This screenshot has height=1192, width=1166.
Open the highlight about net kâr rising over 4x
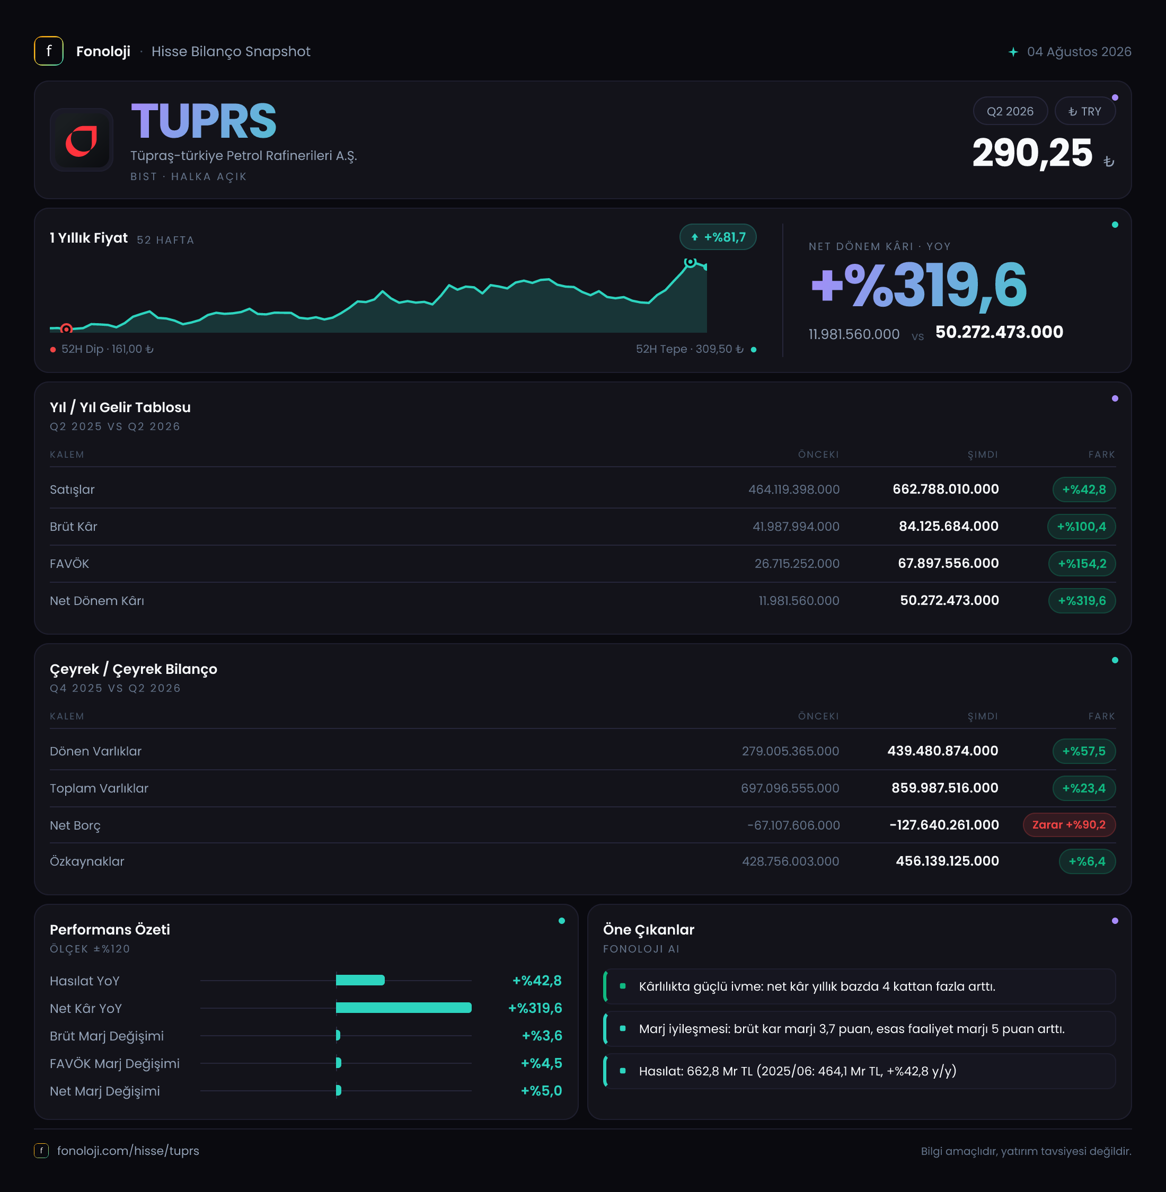click(859, 986)
